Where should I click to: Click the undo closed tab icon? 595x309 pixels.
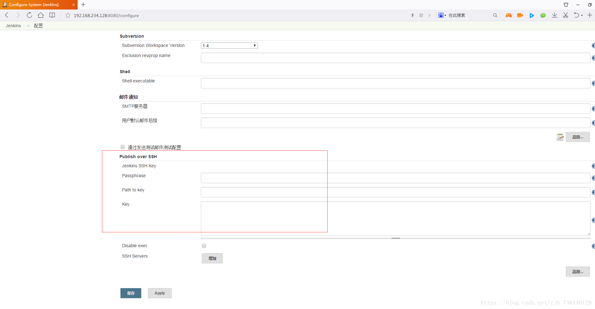[x=577, y=15]
